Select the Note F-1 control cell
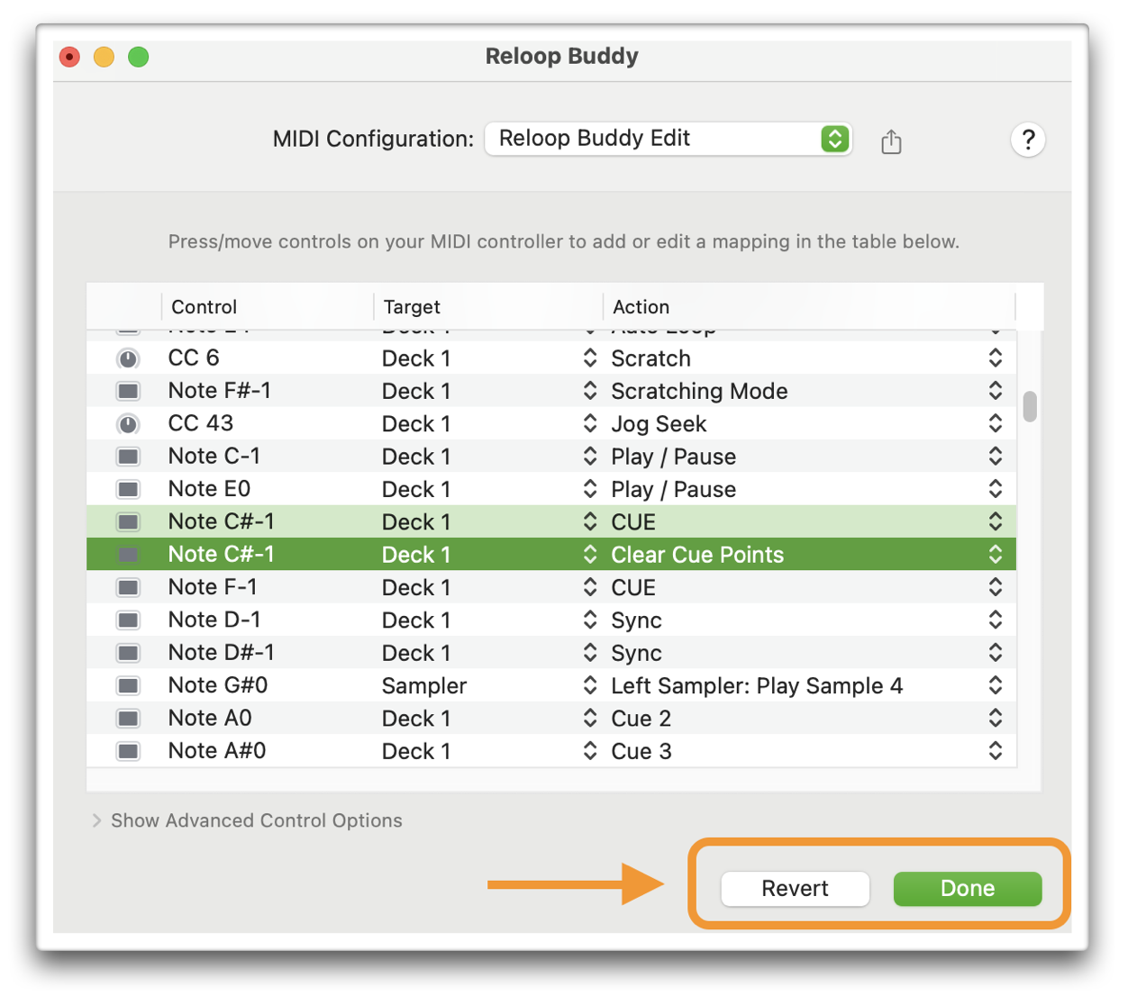The width and height of the screenshot is (1128, 996). (x=213, y=587)
